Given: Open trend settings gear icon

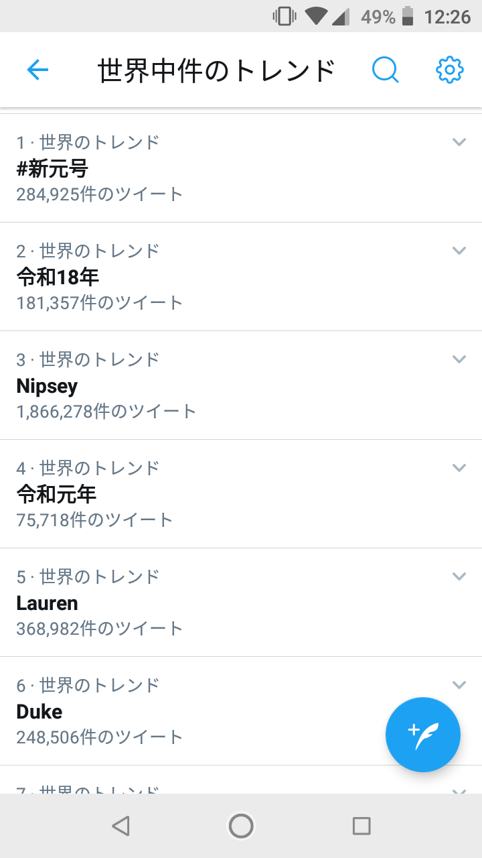Looking at the screenshot, I should (x=450, y=70).
